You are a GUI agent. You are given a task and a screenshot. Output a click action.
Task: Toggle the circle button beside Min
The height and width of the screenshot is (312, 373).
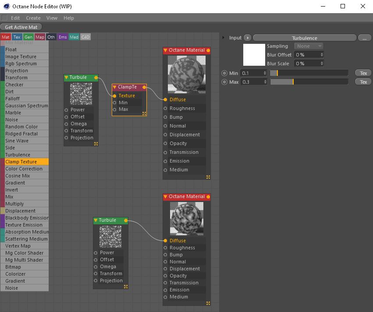click(224, 73)
